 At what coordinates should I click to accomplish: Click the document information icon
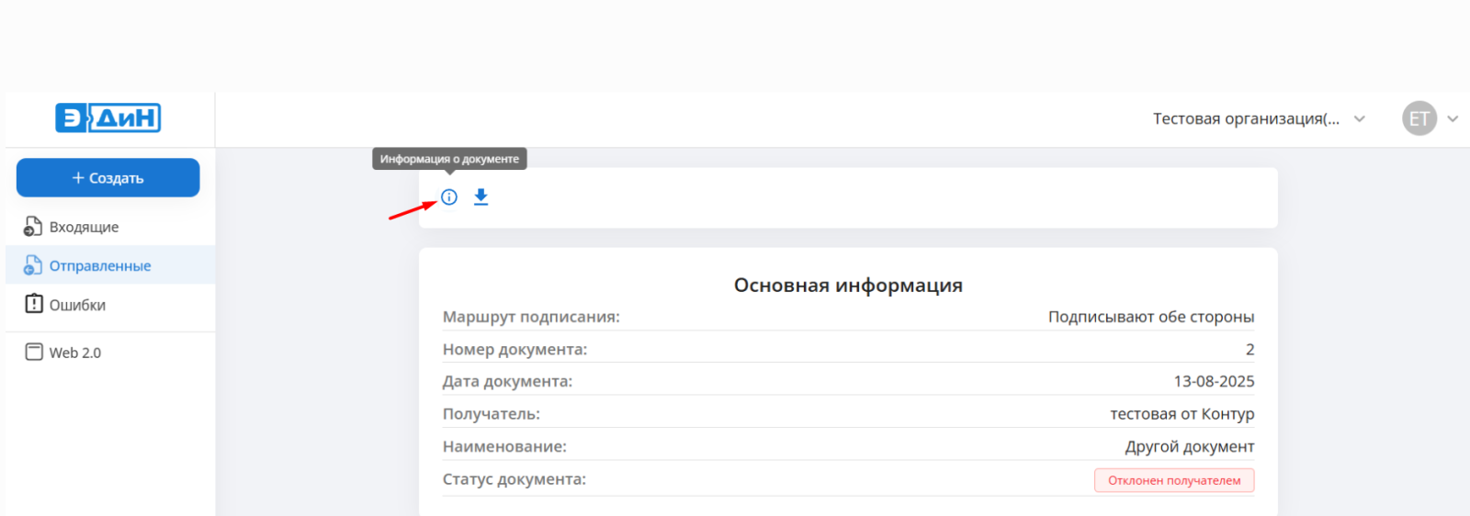pyautogui.click(x=449, y=197)
